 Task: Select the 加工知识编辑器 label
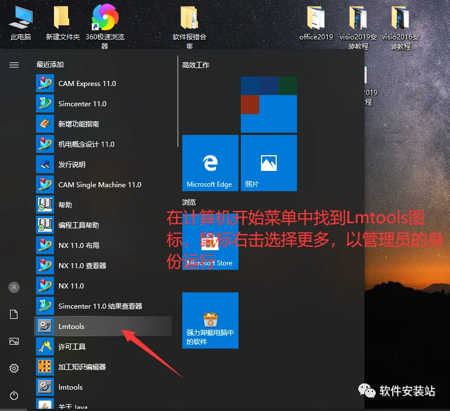[82, 367]
